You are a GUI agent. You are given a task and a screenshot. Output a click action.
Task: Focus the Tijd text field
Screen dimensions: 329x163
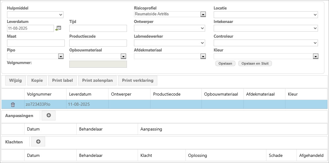[x=98, y=28]
